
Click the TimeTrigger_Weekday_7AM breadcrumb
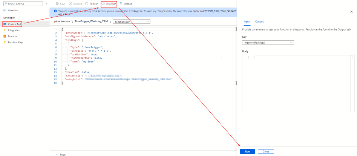point(92,21)
